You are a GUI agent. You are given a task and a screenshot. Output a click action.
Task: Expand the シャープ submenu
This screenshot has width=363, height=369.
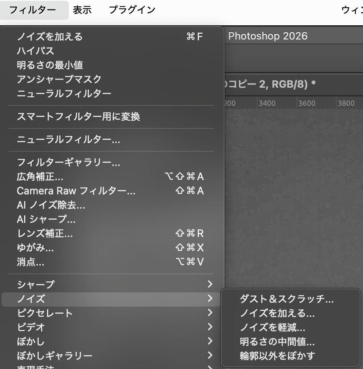coord(36,284)
